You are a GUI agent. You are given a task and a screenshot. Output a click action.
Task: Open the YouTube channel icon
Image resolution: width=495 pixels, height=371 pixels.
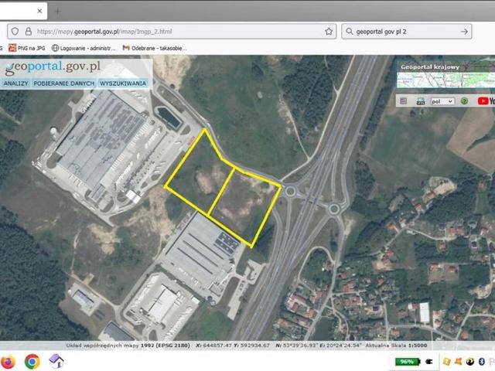[x=486, y=100]
